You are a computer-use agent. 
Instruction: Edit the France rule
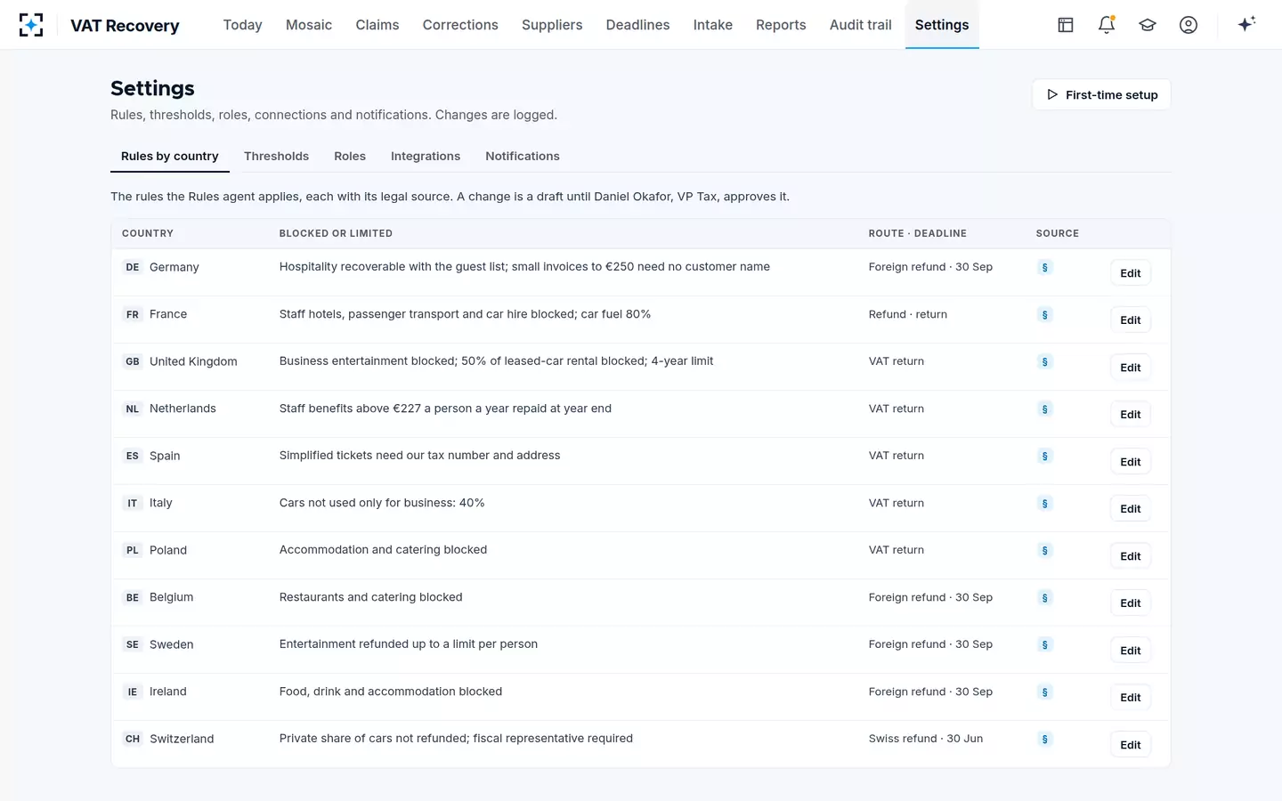pos(1131,320)
